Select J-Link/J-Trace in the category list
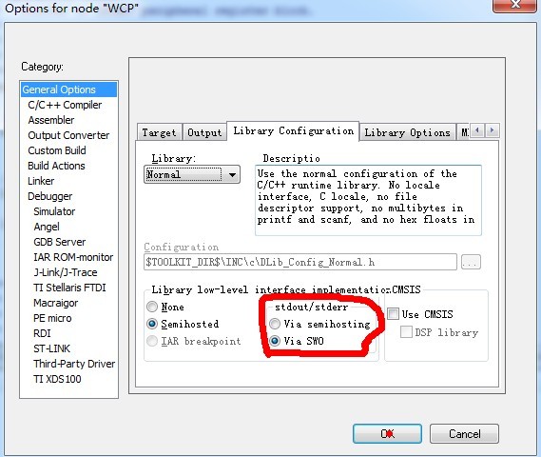 click(66, 272)
